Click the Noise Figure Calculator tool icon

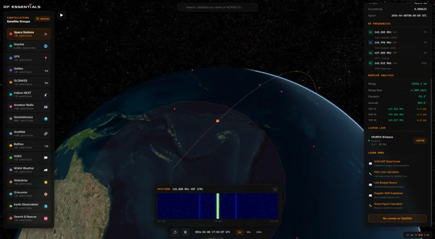(370, 206)
